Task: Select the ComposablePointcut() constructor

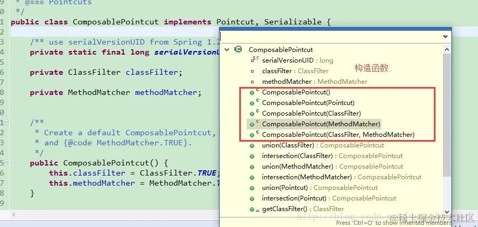Action: click(x=296, y=92)
